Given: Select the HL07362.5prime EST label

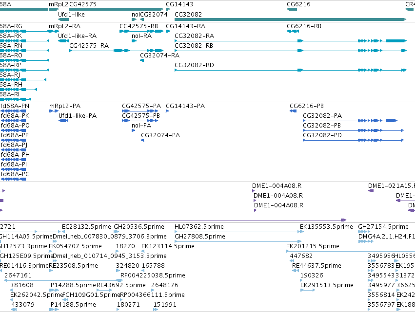Looking at the screenshot, I should pos(199,227).
